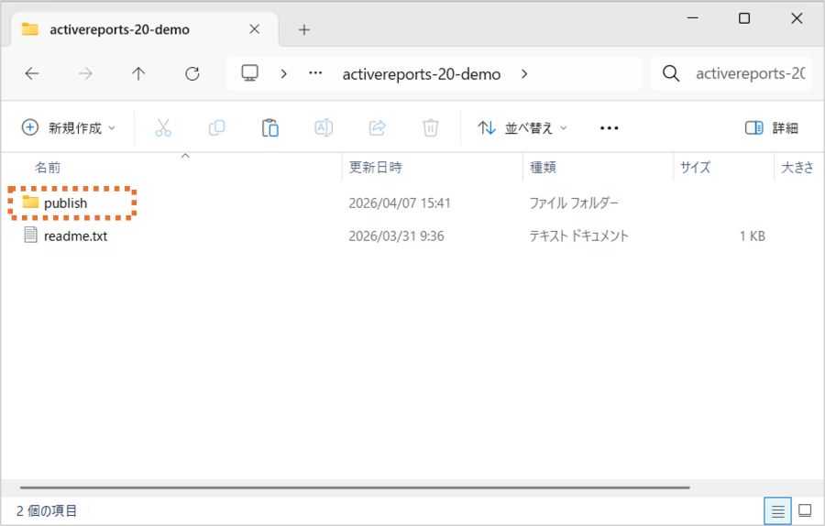825x526 pixels.
Task: Sort by サイズ column header
Action: (x=695, y=168)
